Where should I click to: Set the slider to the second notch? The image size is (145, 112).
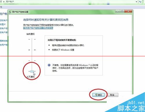coord(32,50)
